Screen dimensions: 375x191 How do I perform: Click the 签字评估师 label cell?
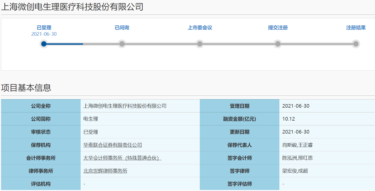point(240,184)
